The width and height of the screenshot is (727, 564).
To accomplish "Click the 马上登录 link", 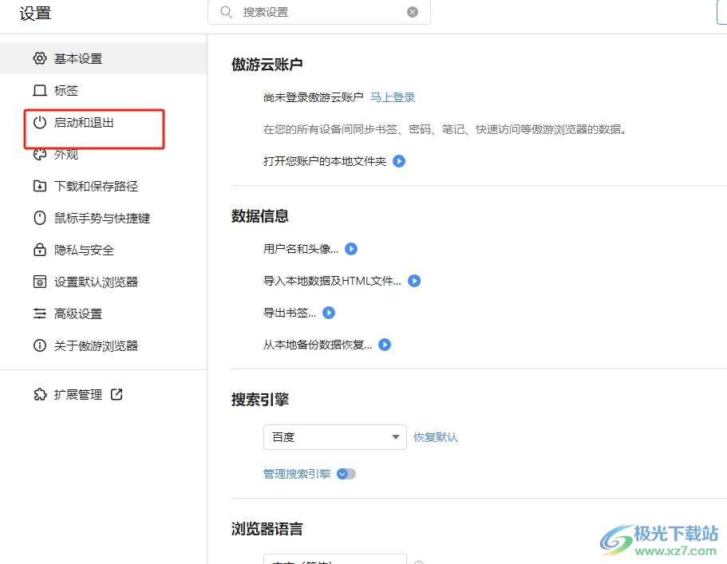I will pos(393,97).
